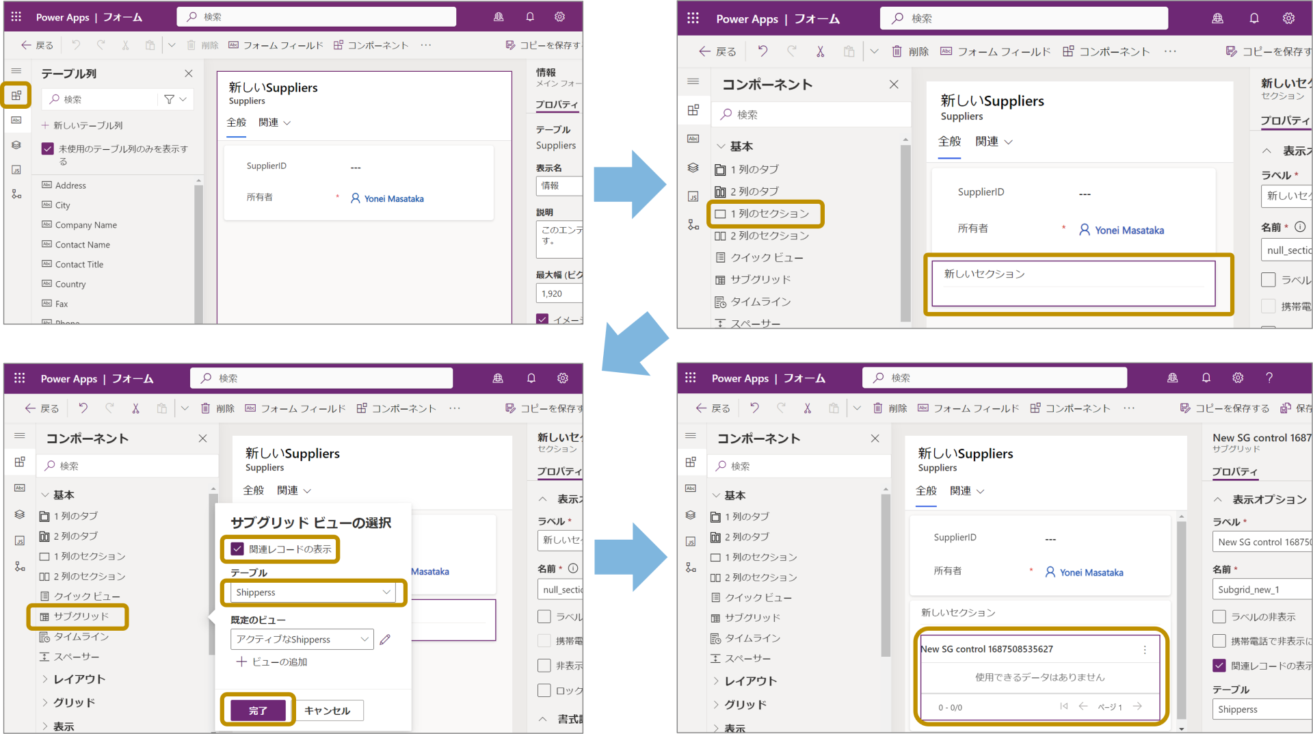This screenshot has width=1313, height=734.
Task: Toggle 関連レコードの表示 checkbox in subgrid dialog
Action: (237, 549)
